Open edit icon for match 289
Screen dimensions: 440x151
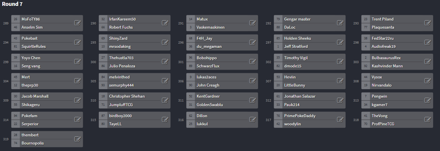click(x=78, y=23)
